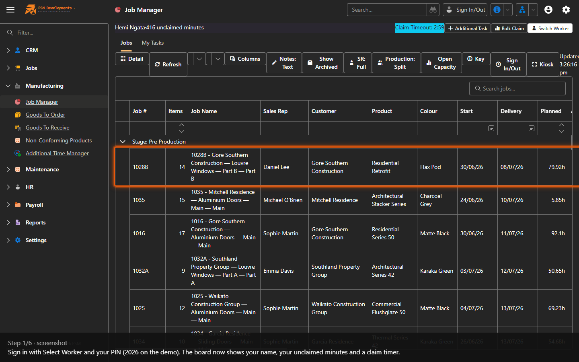Toggle Notes Text display
Image resolution: width=579 pixels, height=362 pixels.
[x=284, y=63]
